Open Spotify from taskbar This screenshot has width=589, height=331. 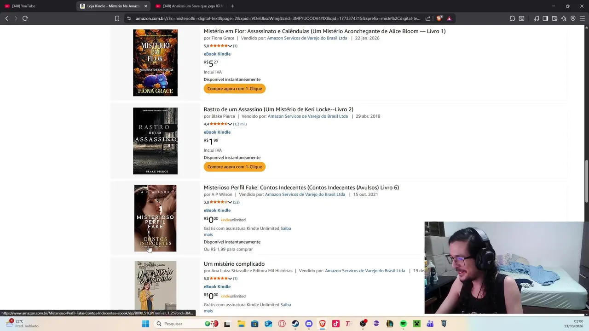coord(403,324)
